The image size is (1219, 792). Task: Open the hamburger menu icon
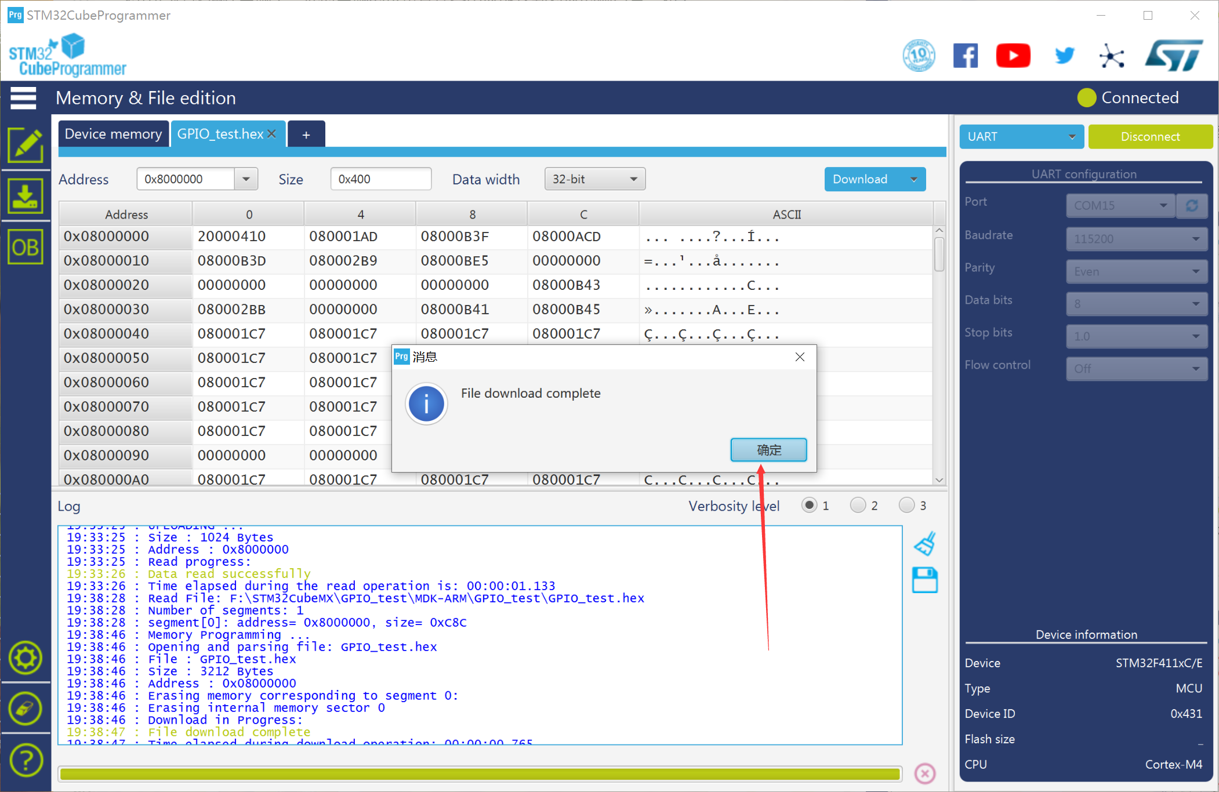23,98
